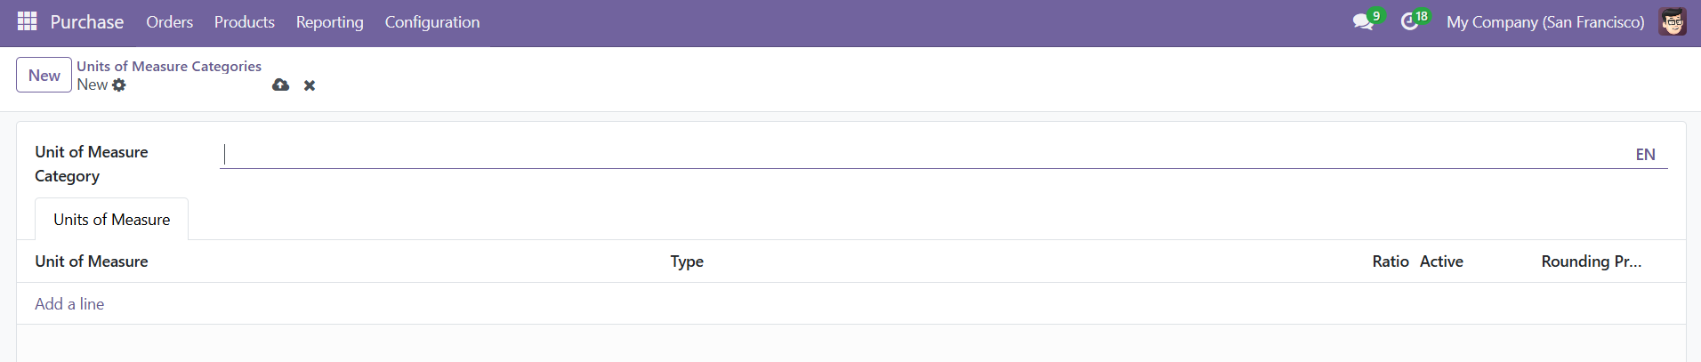Click the Ratio column header

[x=1390, y=261]
